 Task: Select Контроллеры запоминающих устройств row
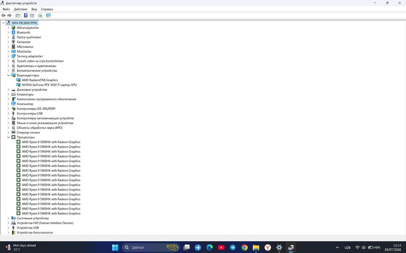click(x=45, y=118)
